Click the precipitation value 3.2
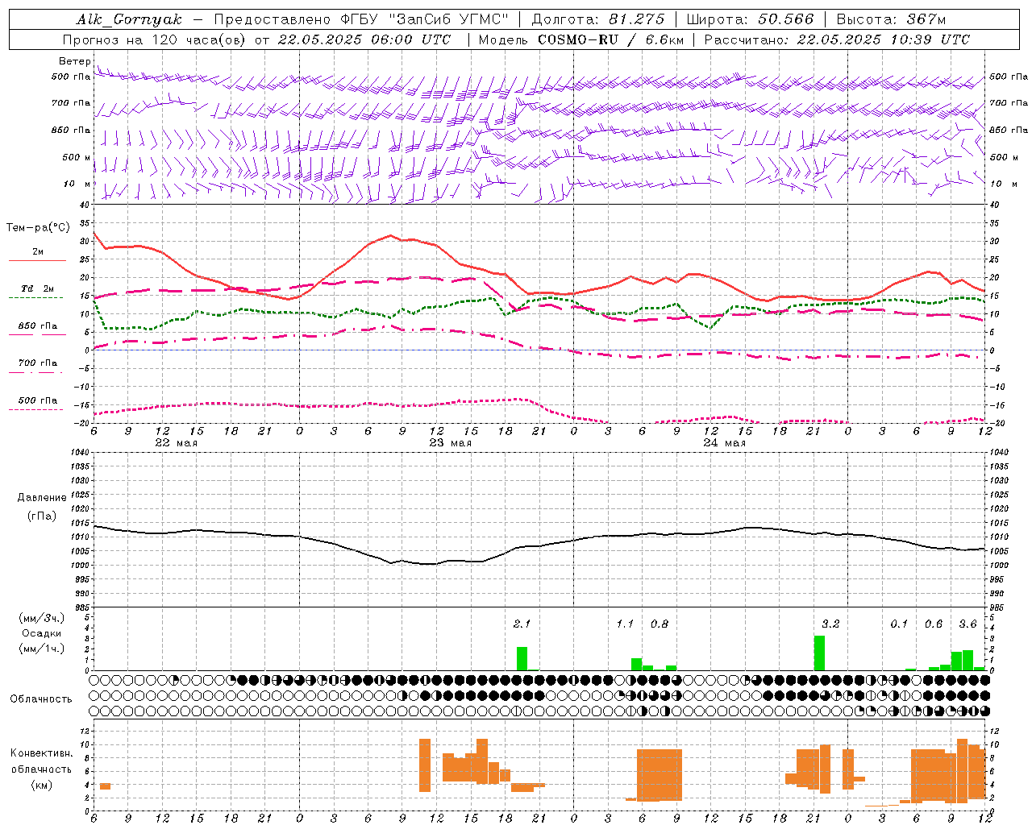 [x=830, y=624]
